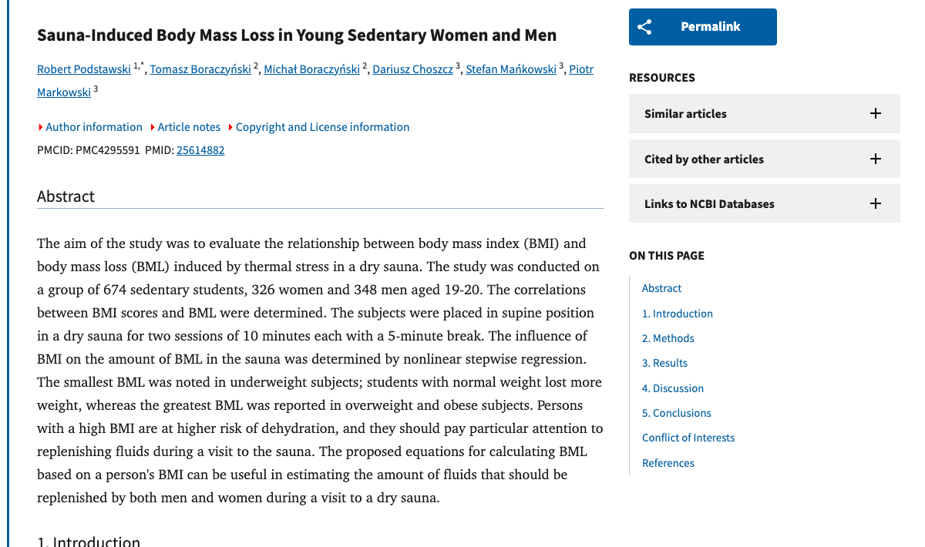This screenshot has width=925, height=547.
Task: Open author profile for Dariusz Choszcz
Action: [x=412, y=69]
